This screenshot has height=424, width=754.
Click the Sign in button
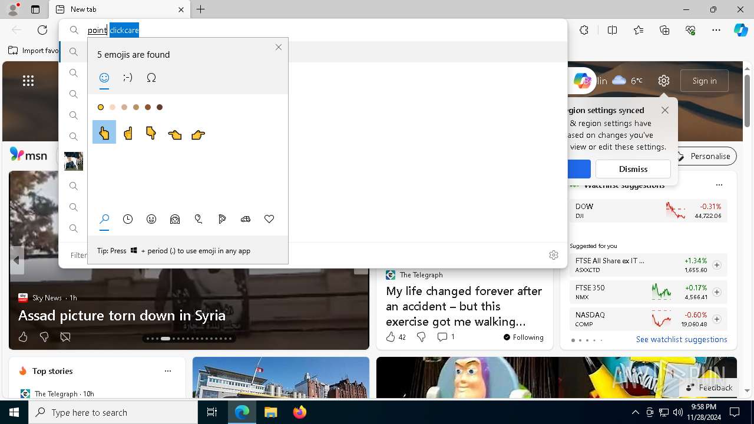coord(705,81)
